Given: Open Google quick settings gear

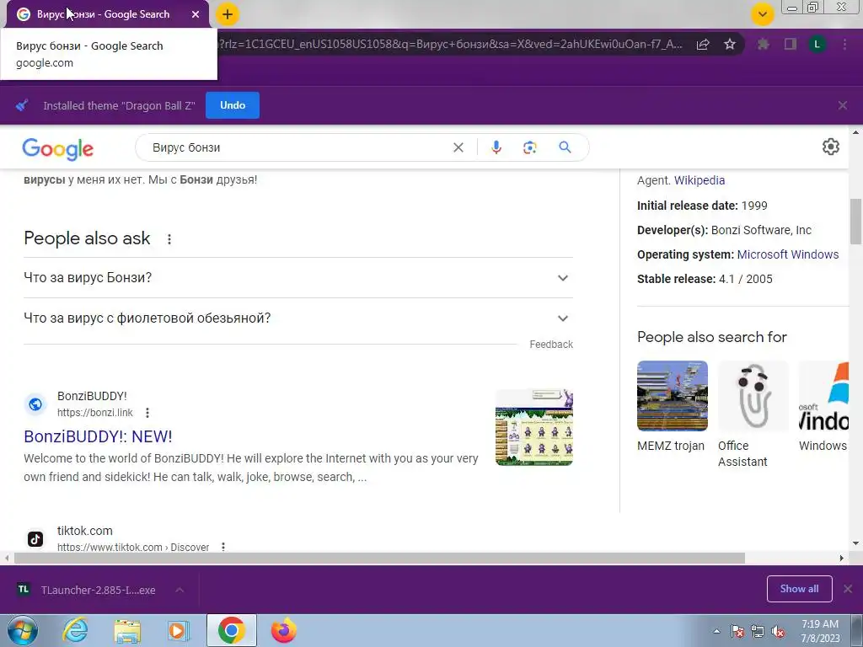Looking at the screenshot, I should [830, 147].
